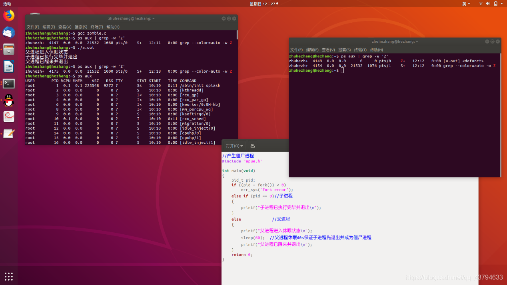Open 文件(F) menu in left terminal
This screenshot has width=507, height=285.
click(x=33, y=27)
